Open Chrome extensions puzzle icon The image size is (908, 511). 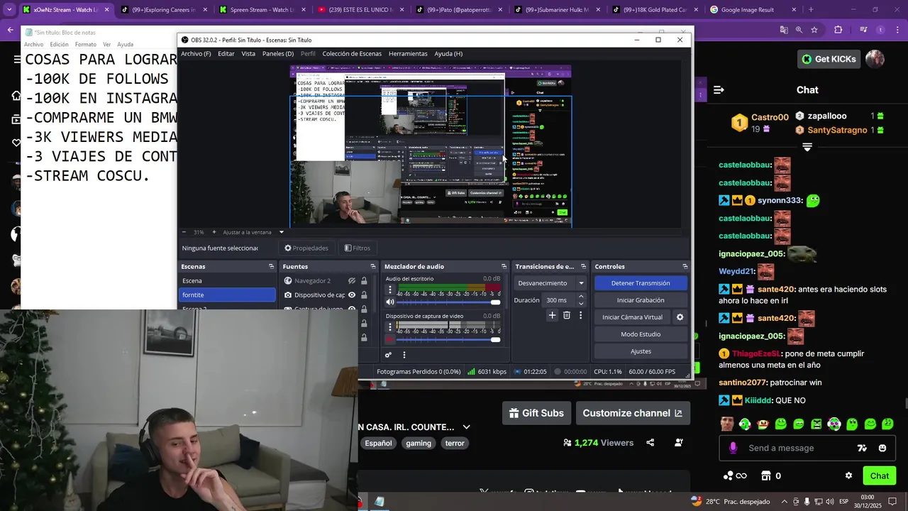(838, 30)
